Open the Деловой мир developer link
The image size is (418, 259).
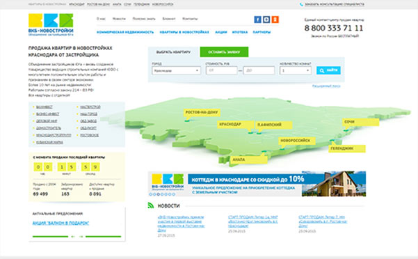tap(47, 121)
